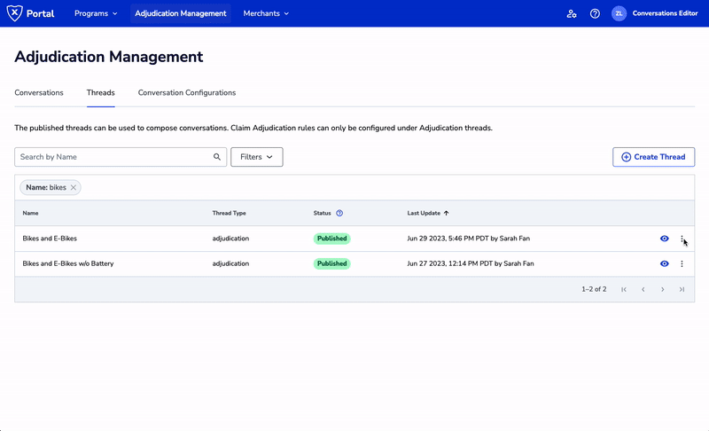Click the ZL user avatar
Image resolution: width=709 pixels, height=431 pixels.
click(x=619, y=14)
